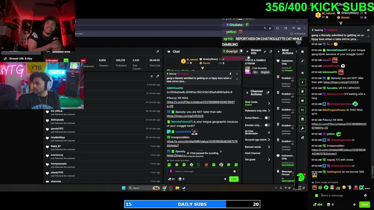Open AI Chat Moderation option

(251, 132)
